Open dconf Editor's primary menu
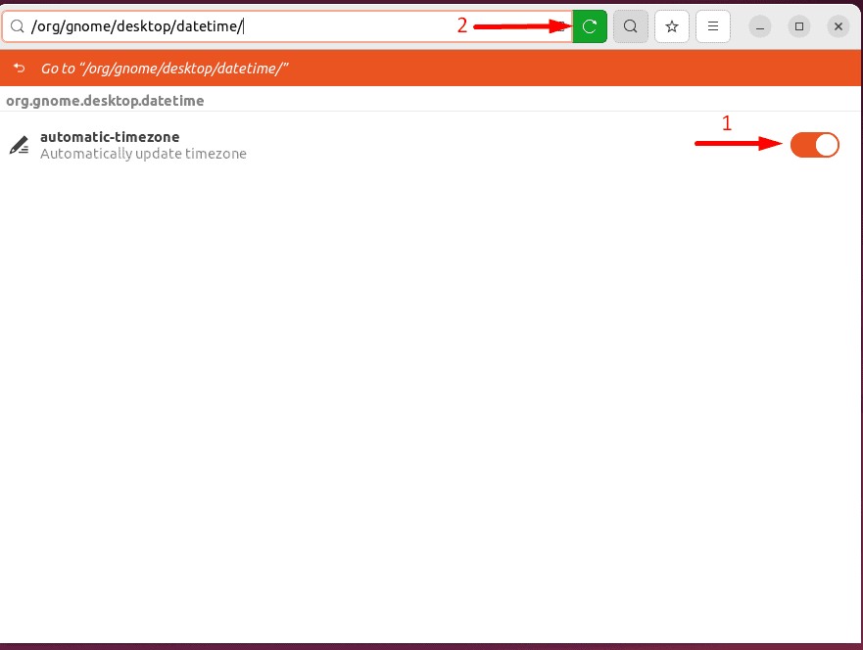 [x=712, y=26]
